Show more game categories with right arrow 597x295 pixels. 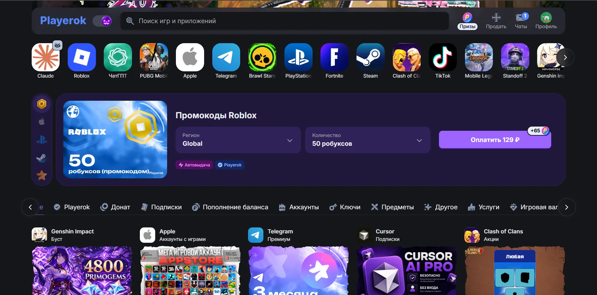point(565,57)
